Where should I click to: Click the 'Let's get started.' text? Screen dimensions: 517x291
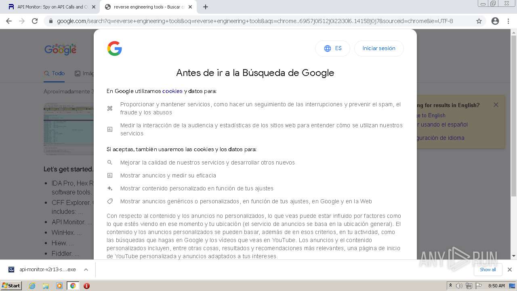point(68,169)
